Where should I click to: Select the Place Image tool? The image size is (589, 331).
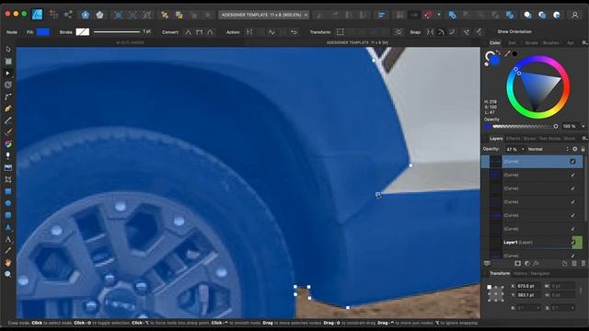tap(8, 167)
